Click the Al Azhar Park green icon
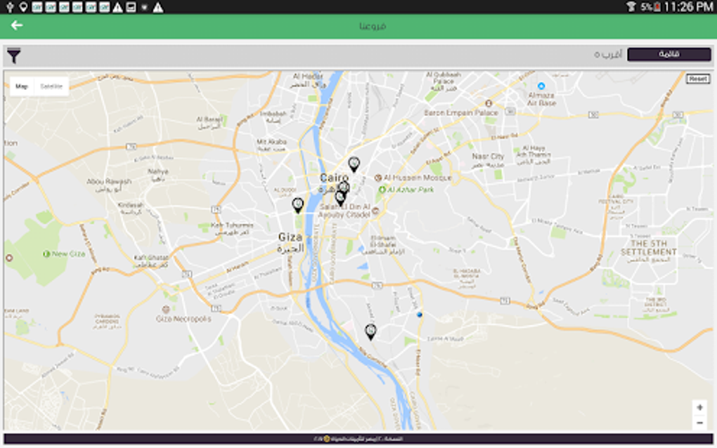This screenshot has width=717, height=448. pos(382,190)
